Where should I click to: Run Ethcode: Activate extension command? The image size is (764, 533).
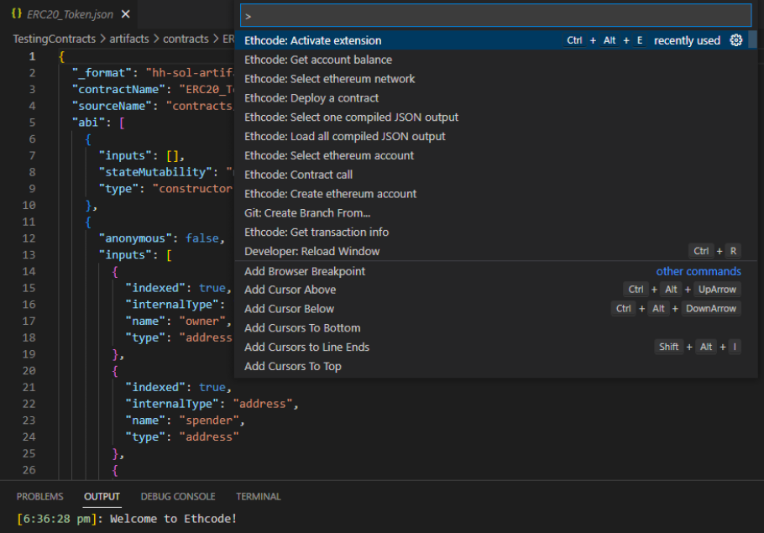click(x=312, y=40)
